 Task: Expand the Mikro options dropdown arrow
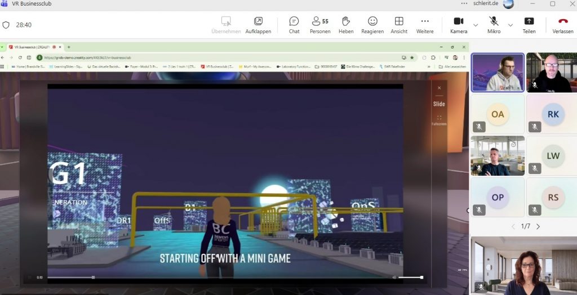(x=511, y=25)
